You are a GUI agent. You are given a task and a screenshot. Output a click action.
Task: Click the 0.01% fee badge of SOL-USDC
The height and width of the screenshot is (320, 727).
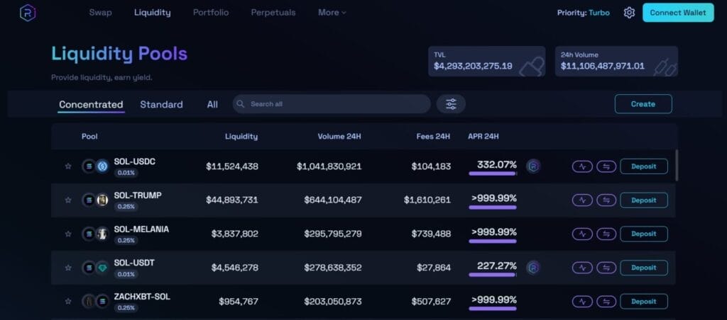tap(126, 173)
